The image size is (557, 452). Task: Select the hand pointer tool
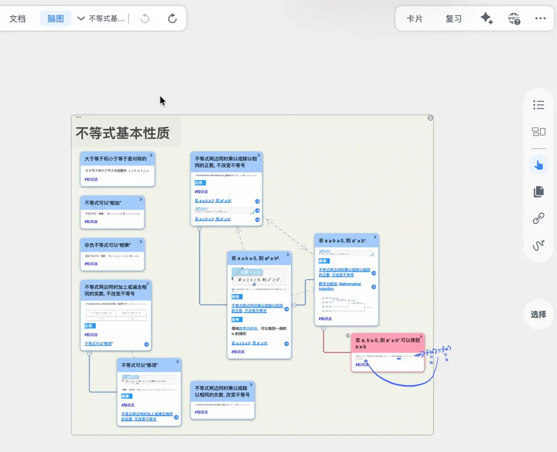[538, 165]
